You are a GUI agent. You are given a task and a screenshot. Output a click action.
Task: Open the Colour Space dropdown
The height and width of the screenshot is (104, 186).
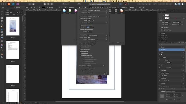97,37
